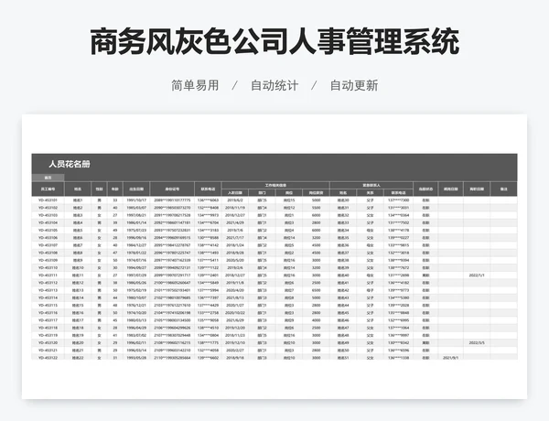Click birth date cell 1986/01/14

coord(136,222)
